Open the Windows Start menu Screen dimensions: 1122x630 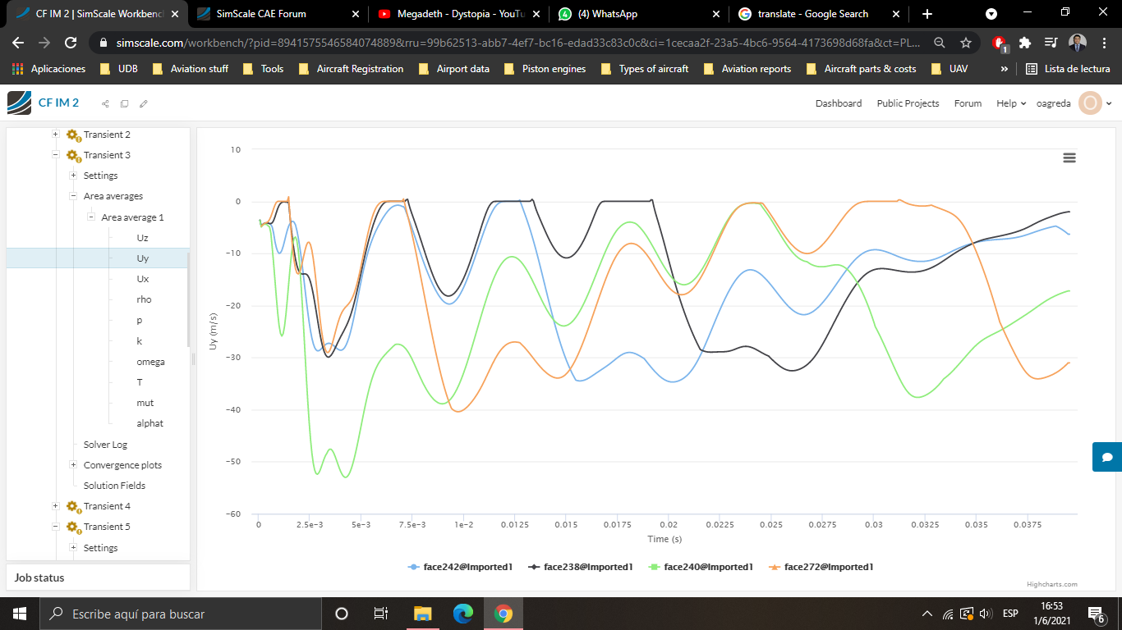point(20,614)
